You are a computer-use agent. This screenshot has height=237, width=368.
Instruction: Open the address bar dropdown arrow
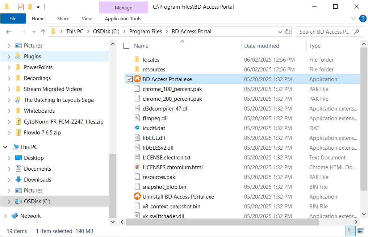click(x=280, y=32)
